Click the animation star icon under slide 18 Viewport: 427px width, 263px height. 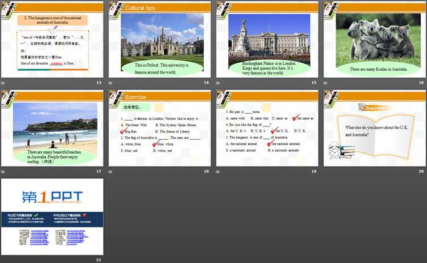pos(110,171)
